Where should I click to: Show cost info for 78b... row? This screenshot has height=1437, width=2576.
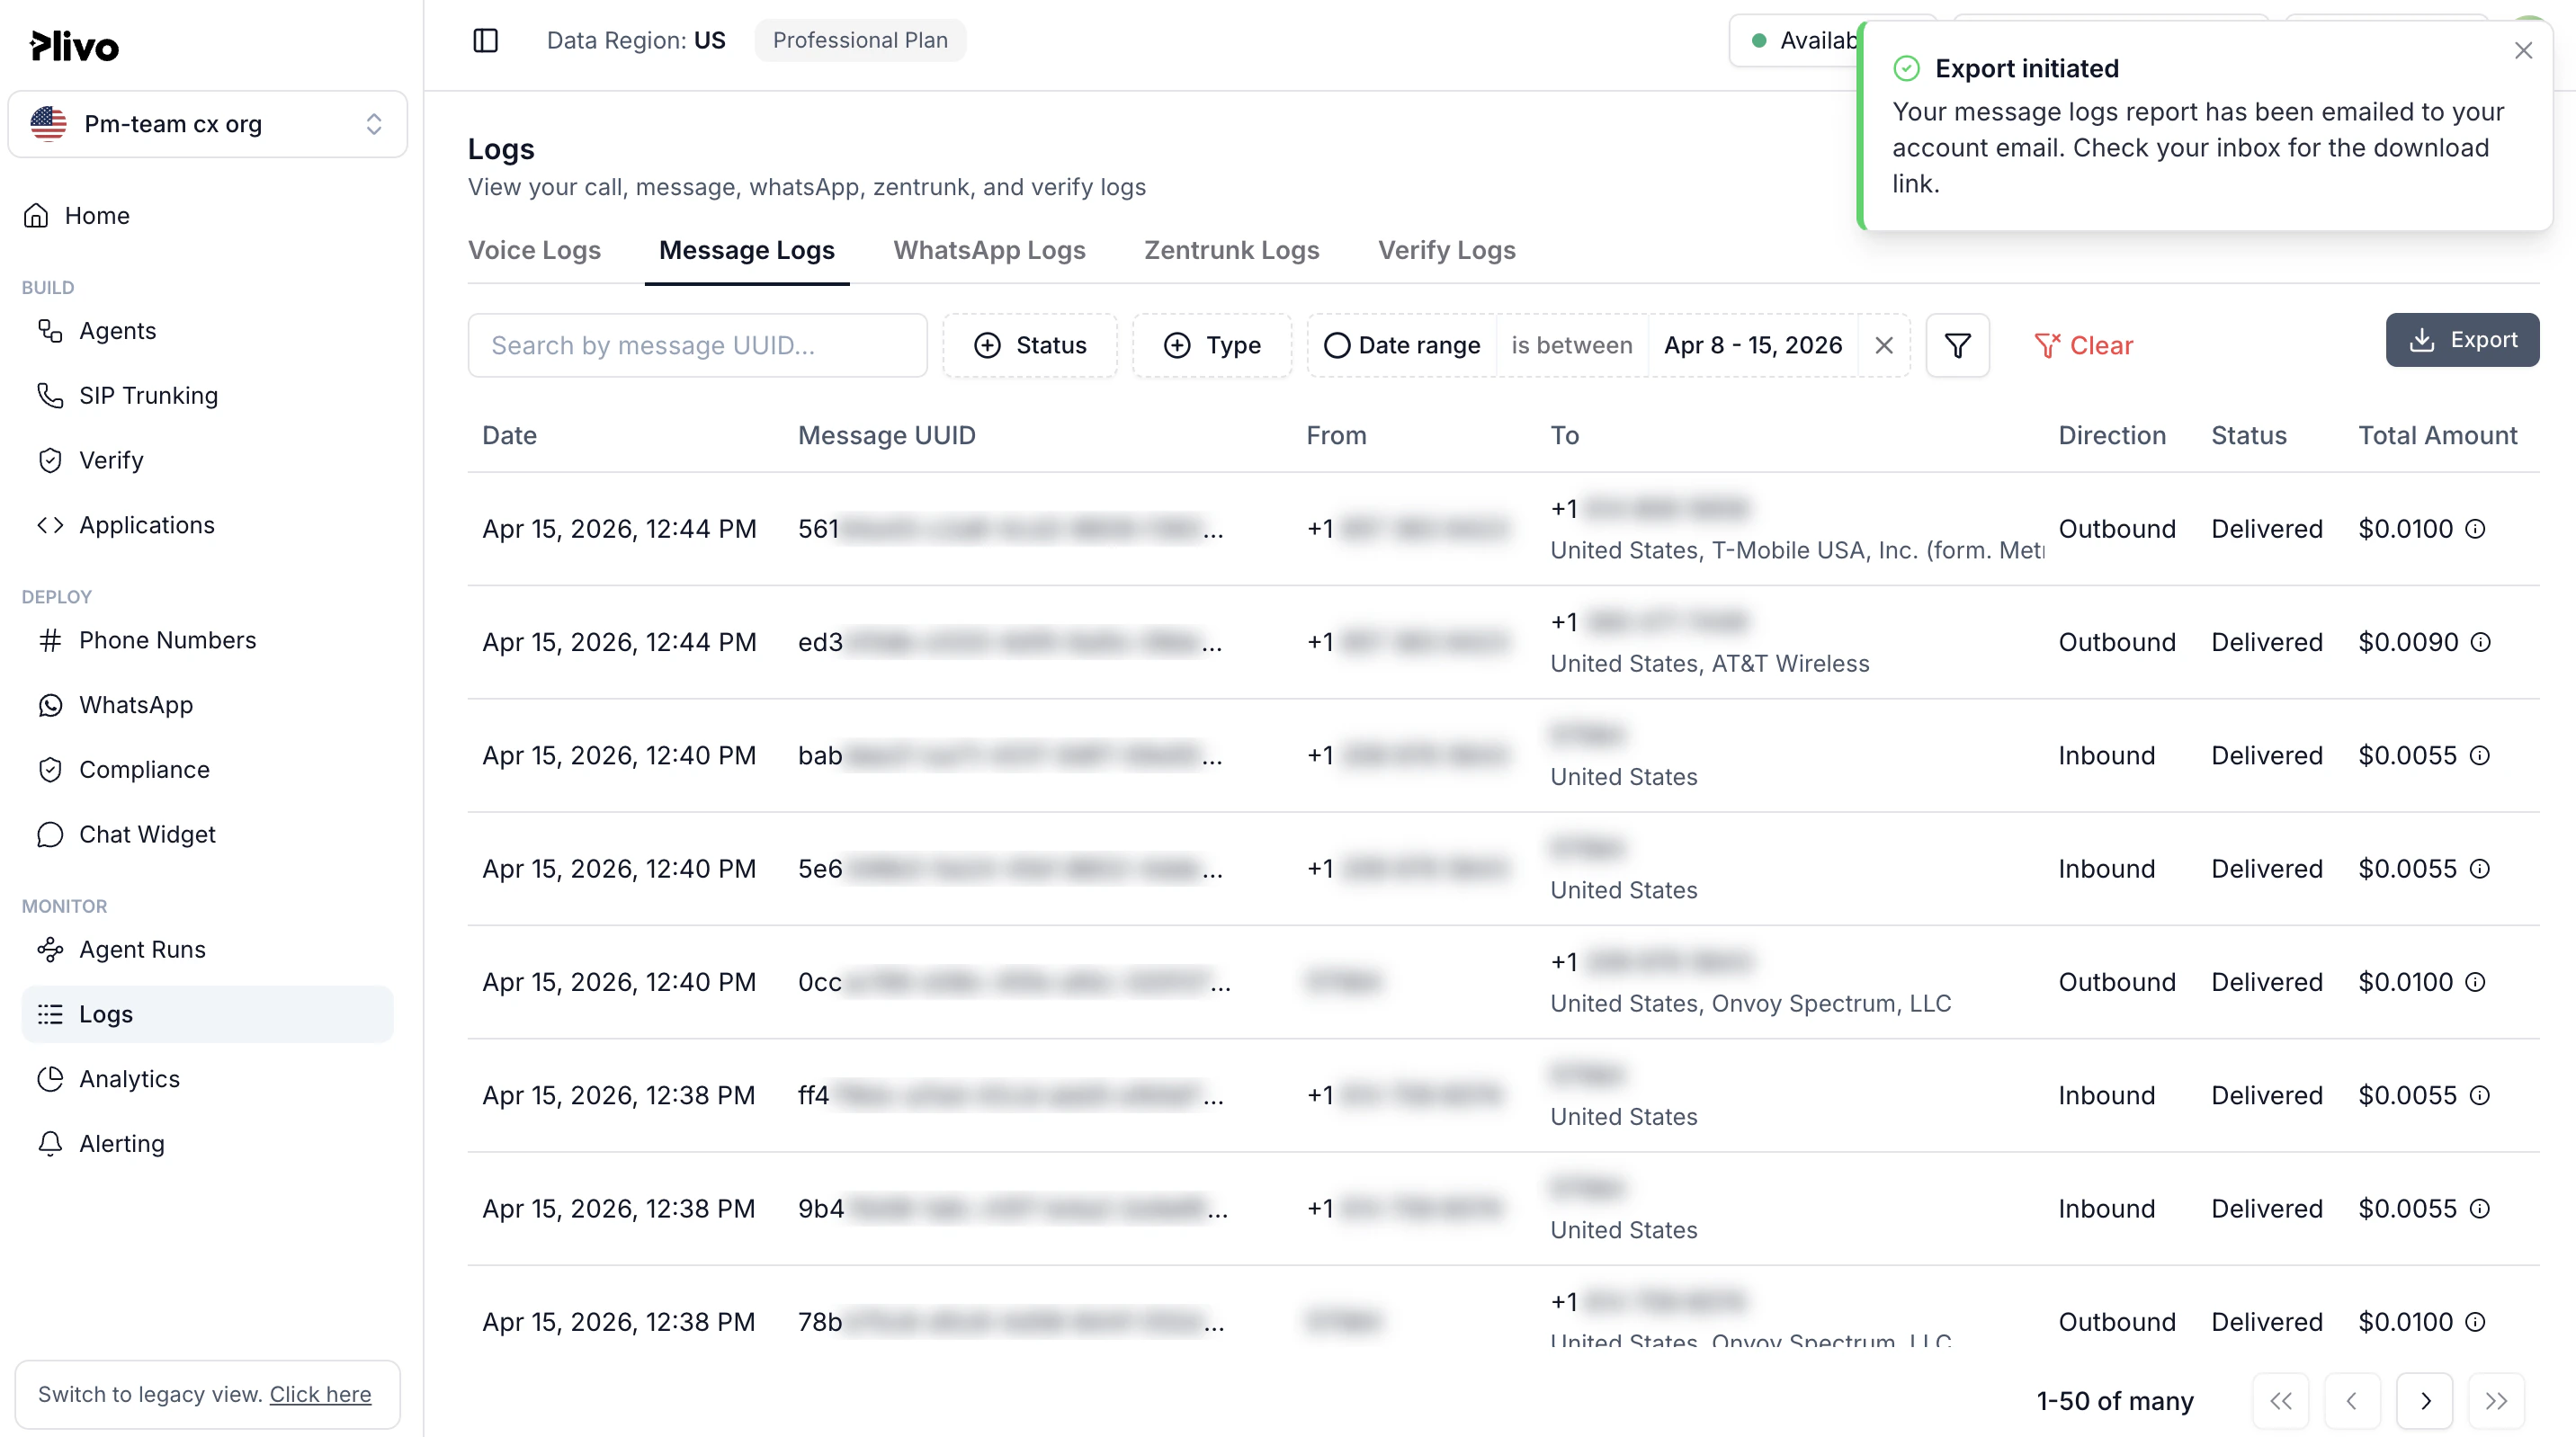click(x=2475, y=1323)
